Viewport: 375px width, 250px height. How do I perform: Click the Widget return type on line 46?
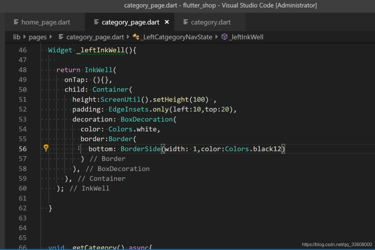tap(60, 50)
